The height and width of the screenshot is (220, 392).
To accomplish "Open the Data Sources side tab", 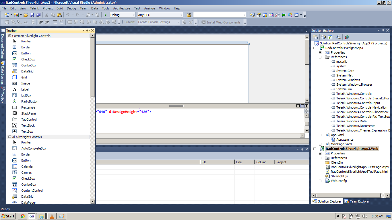I will [x=3, y=73].
